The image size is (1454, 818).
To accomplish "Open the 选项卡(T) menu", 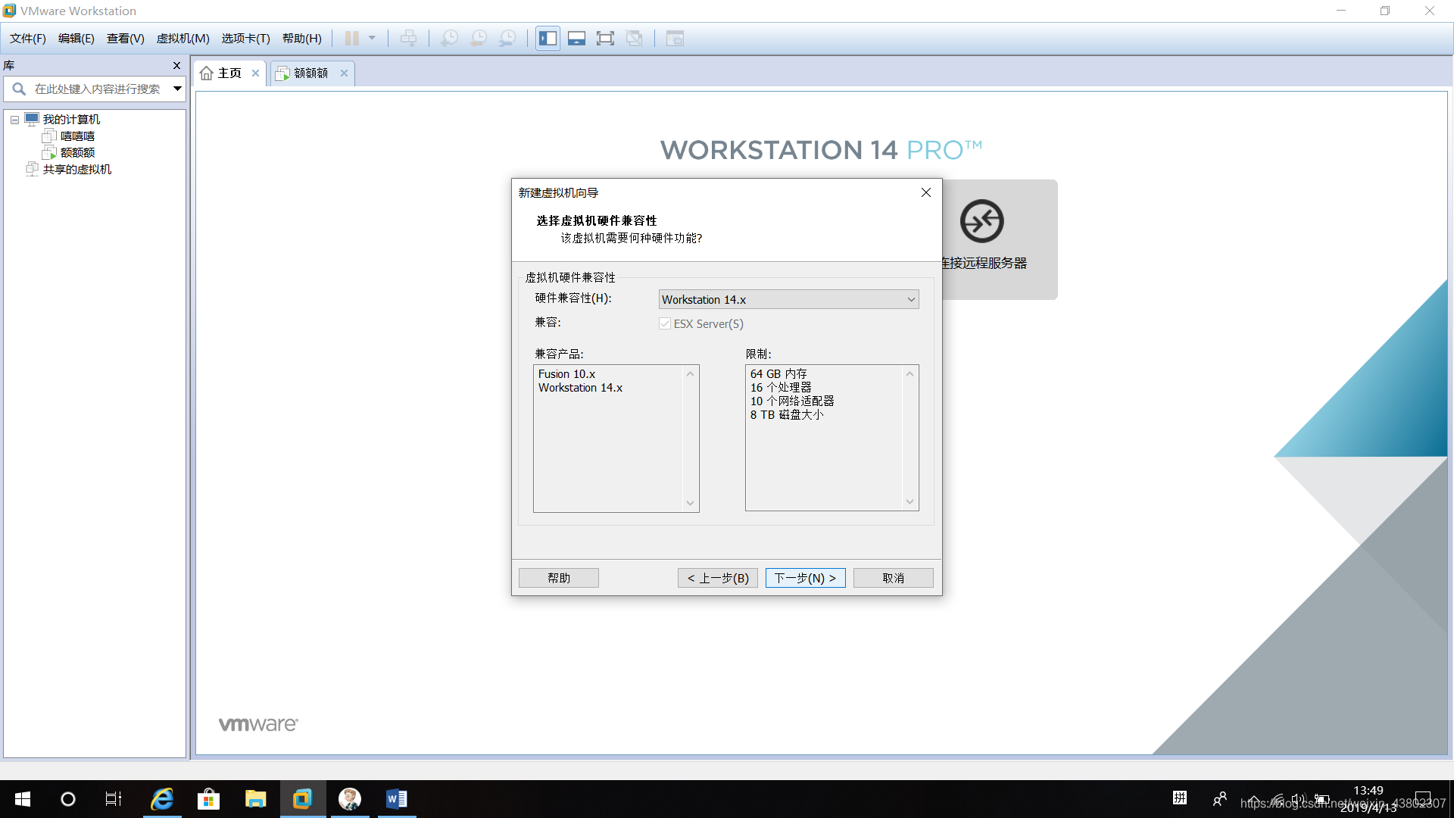I will [246, 39].
